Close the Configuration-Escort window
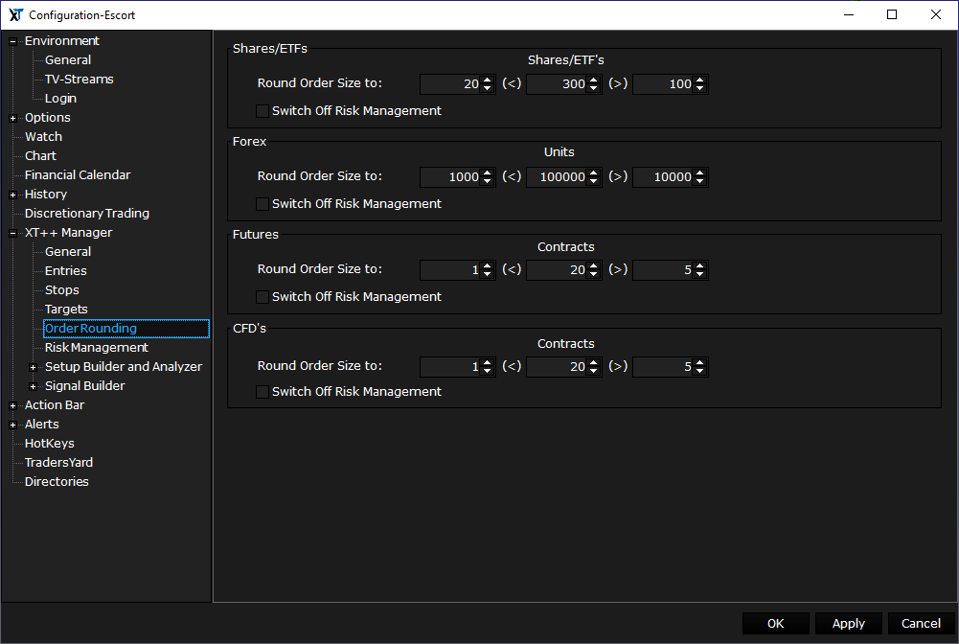Viewport: 959px width, 644px height. [936, 14]
